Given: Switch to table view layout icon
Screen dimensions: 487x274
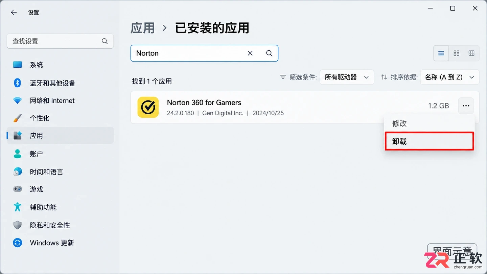Looking at the screenshot, I should click(x=471, y=53).
